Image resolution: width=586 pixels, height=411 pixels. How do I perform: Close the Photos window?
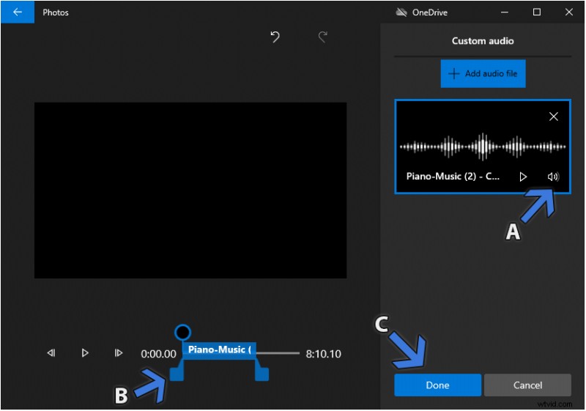pyautogui.click(x=569, y=12)
